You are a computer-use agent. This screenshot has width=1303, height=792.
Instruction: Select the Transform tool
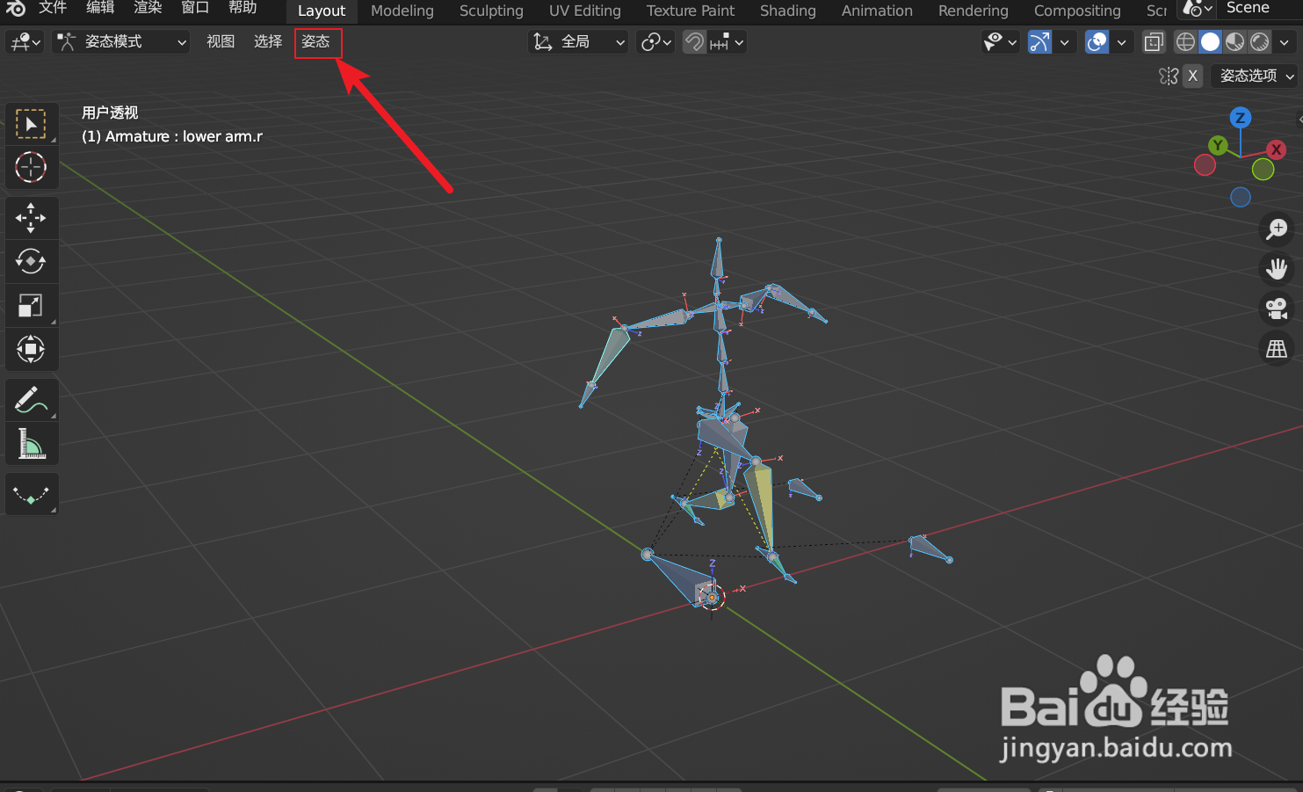32,349
